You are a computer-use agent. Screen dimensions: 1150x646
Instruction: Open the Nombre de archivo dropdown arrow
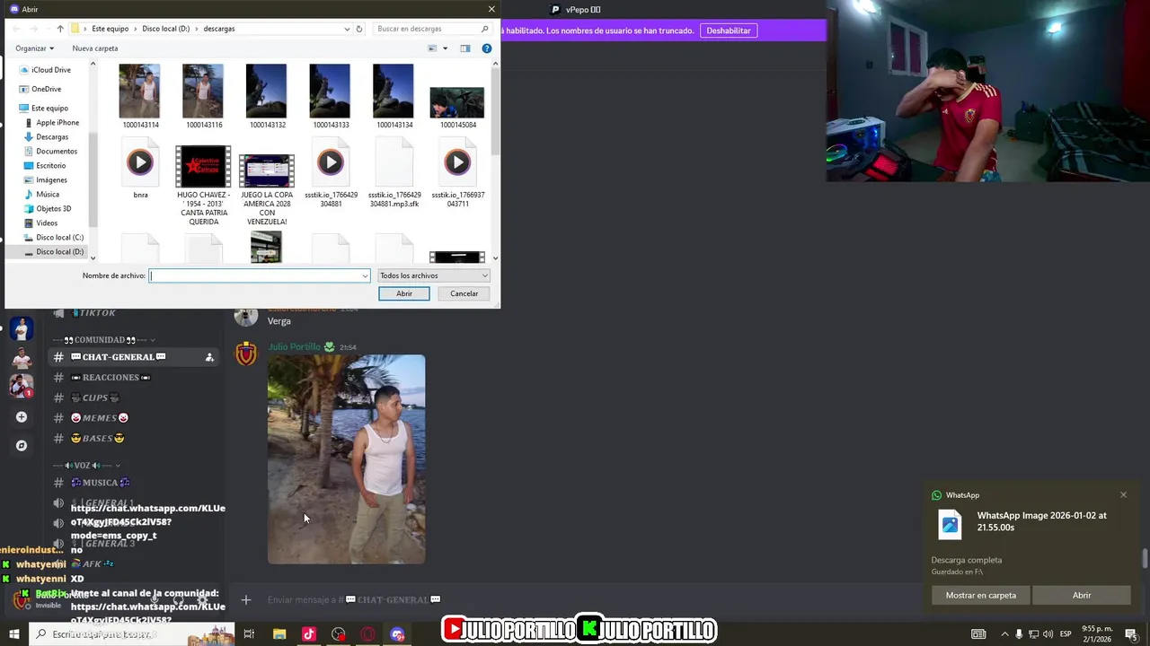click(x=365, y=275)
